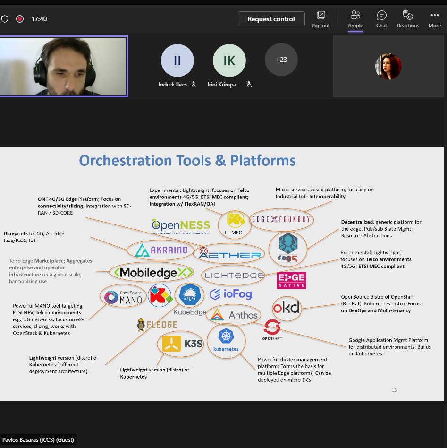
Task: Click the 'Google Application Mgmt Platform' description
Action: [x=389, y=347]
